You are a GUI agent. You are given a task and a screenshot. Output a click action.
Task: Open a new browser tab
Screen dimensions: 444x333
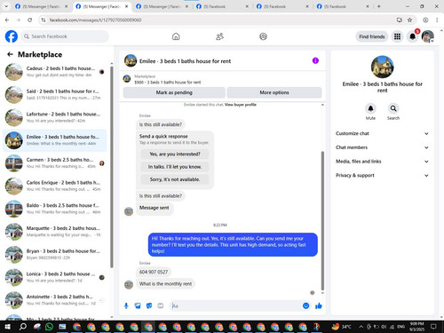coord(379,6)
